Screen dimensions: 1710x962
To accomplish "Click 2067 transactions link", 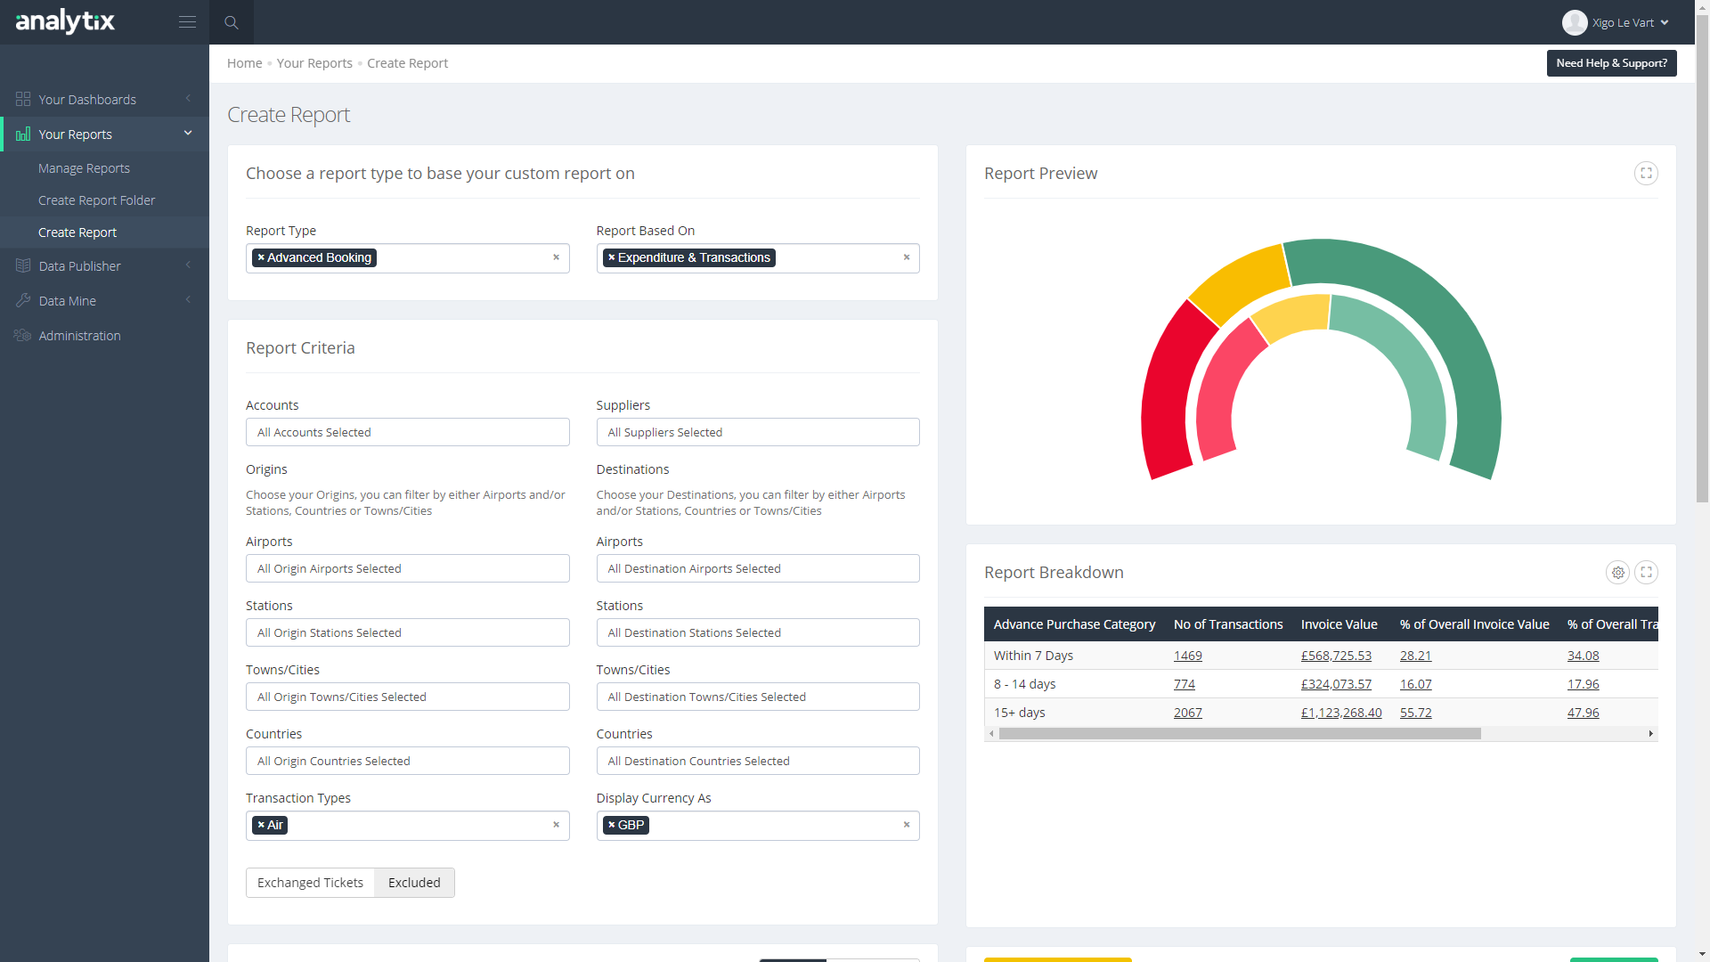I will [x=1187, y=713].
